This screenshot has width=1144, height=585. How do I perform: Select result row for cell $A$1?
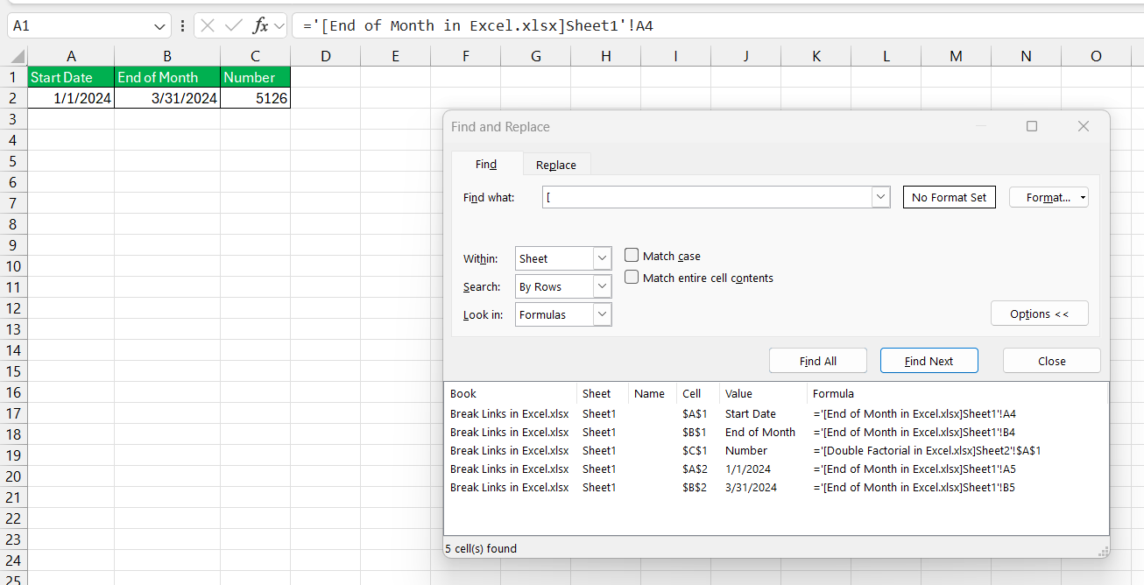click(x=776, y=414)
